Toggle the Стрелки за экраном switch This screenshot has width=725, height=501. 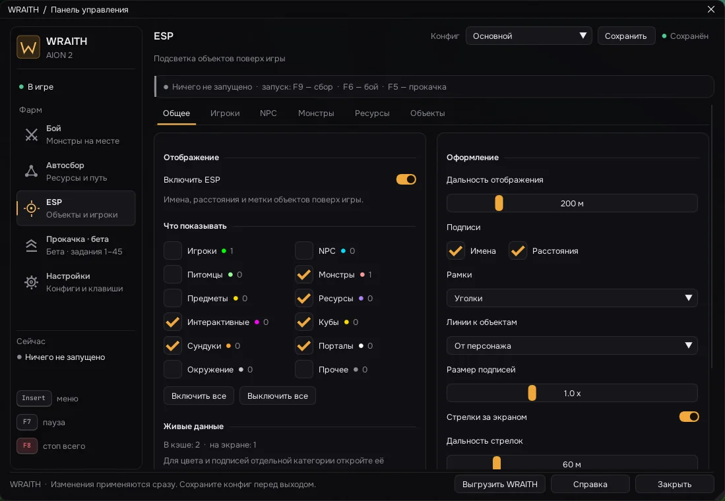coord(689,417)
